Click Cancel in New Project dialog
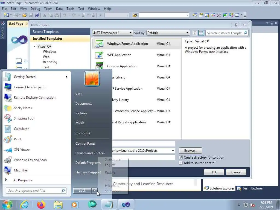This screenshot has width=280, height=210. [x=236, y=172]
